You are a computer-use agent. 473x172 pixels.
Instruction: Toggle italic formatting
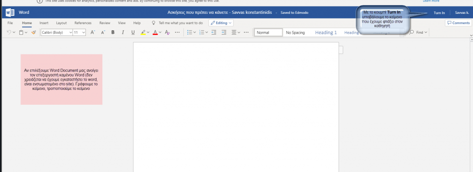pos(123,32)
